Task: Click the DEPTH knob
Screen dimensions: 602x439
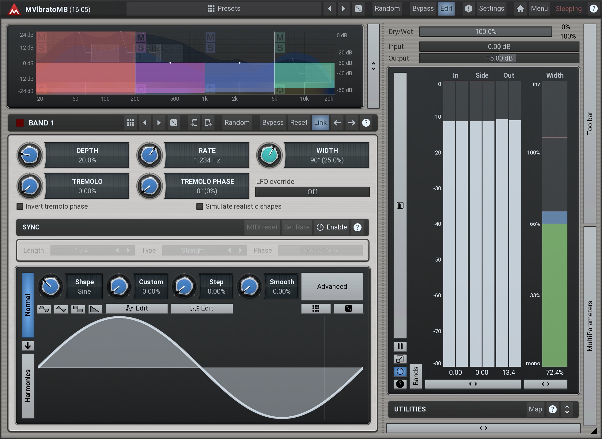Action: tap(30, 155)
